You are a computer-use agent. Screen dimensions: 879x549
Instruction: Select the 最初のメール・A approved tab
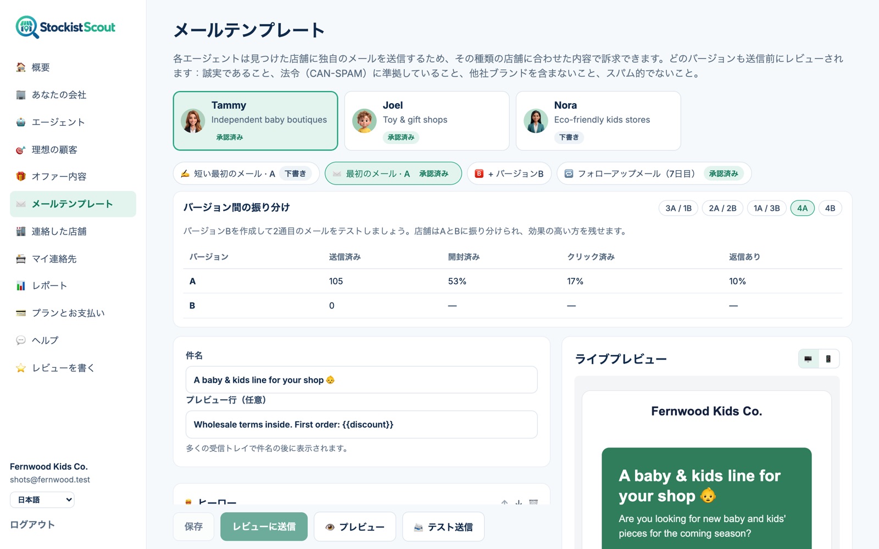pyautogui.click(x=393, y=173)
